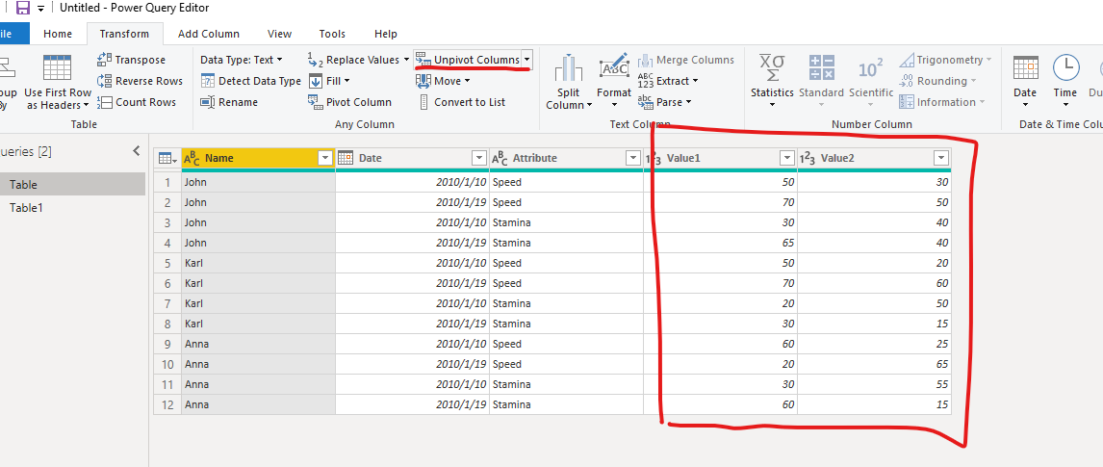
Task: Click Merge Columns button
Action: (686, 60)
